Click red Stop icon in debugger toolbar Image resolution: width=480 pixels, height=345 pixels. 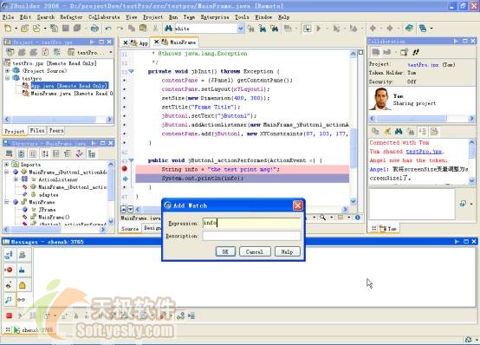tap(9, 316)
